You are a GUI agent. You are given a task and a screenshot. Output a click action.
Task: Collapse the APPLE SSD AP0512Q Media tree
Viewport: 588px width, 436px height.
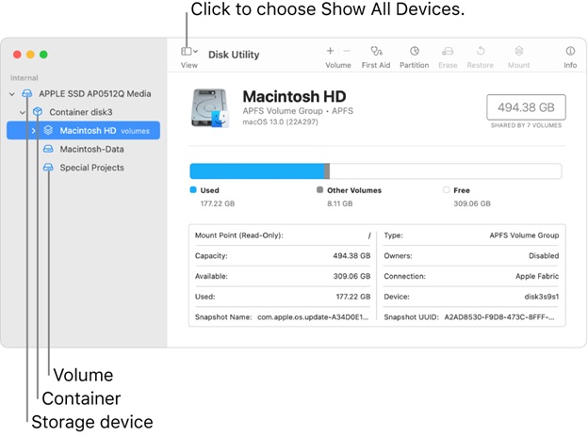[x=12, y=94]
